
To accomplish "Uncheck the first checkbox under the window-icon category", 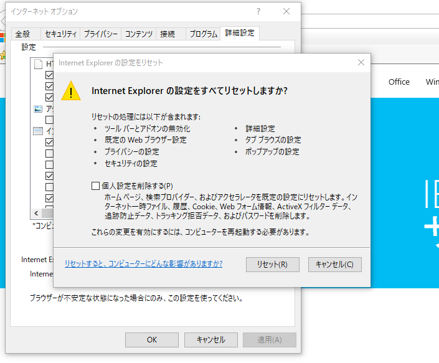I will coord(49,142).
